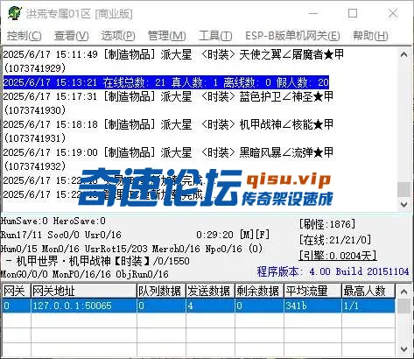Click the 最高人数 column header
414x359 pixels.
368,291
